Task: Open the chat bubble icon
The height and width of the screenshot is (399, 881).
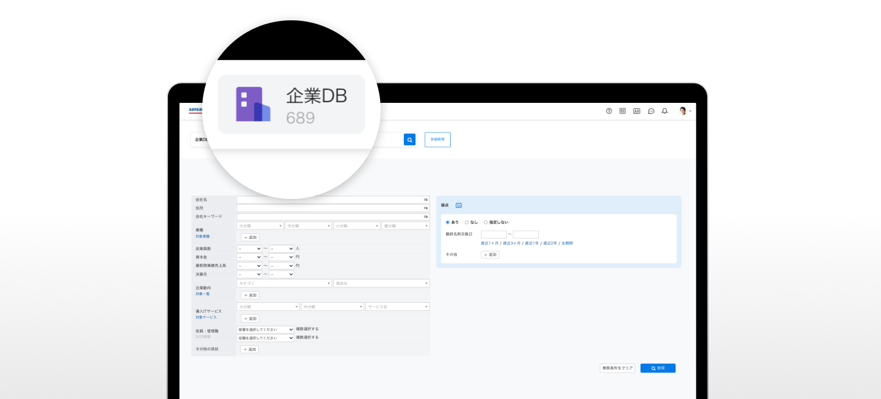Action: point(651,111)
